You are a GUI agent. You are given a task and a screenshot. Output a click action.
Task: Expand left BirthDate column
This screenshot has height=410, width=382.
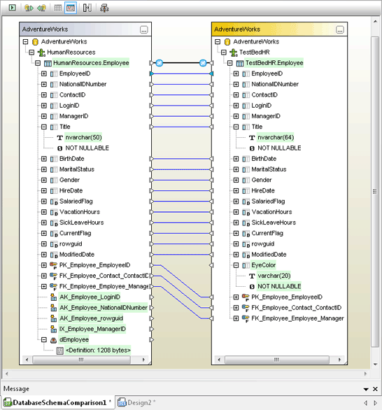pos(44,159)
